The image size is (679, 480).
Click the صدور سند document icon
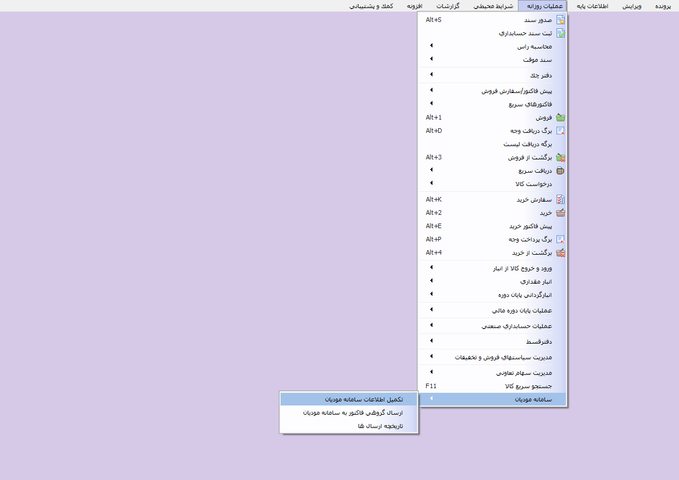(560, 20)
